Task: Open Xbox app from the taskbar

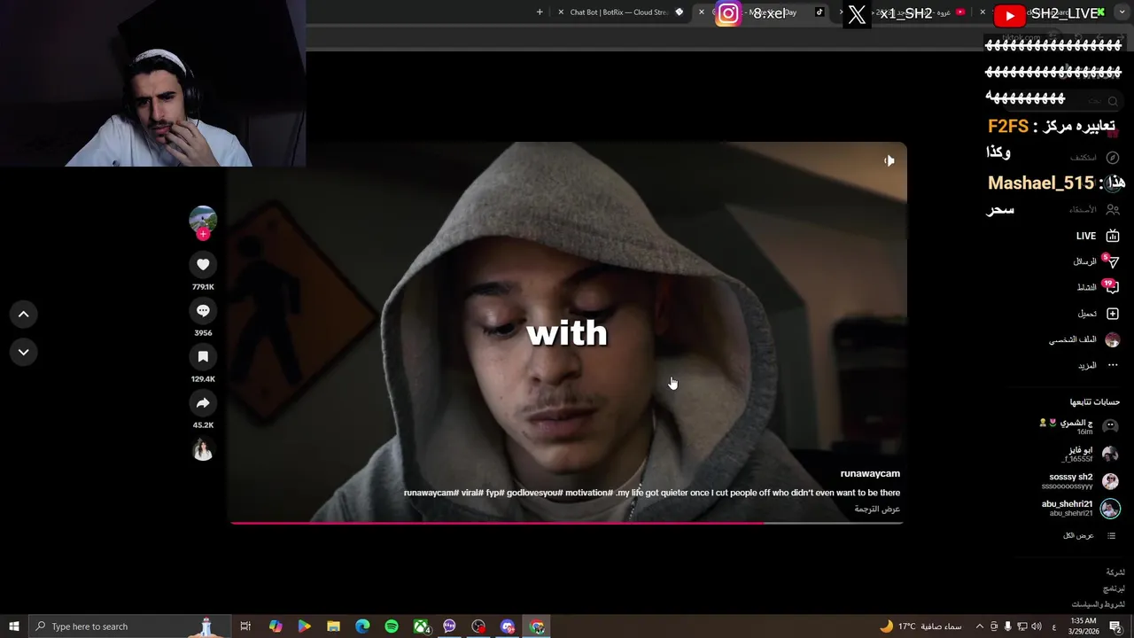Action: point(421,626)
